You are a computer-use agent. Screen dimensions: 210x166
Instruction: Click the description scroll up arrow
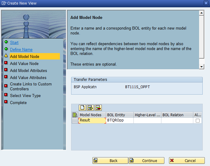tap(201, 13)
